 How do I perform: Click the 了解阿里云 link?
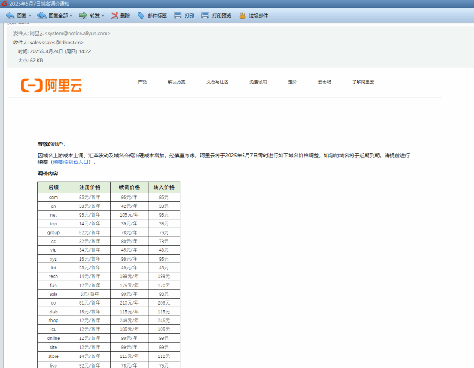point(362,82)
